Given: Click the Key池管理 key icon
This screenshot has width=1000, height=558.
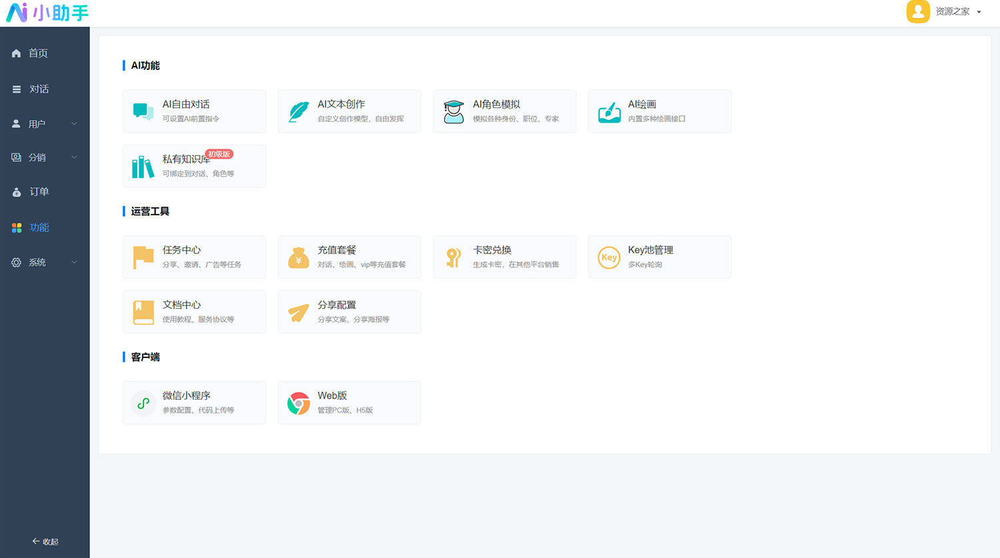Looking at the screenshot, I should (609, 257).
